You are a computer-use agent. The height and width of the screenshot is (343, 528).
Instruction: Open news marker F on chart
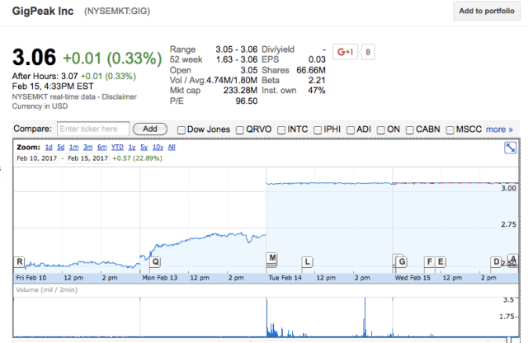pos(429,261)
